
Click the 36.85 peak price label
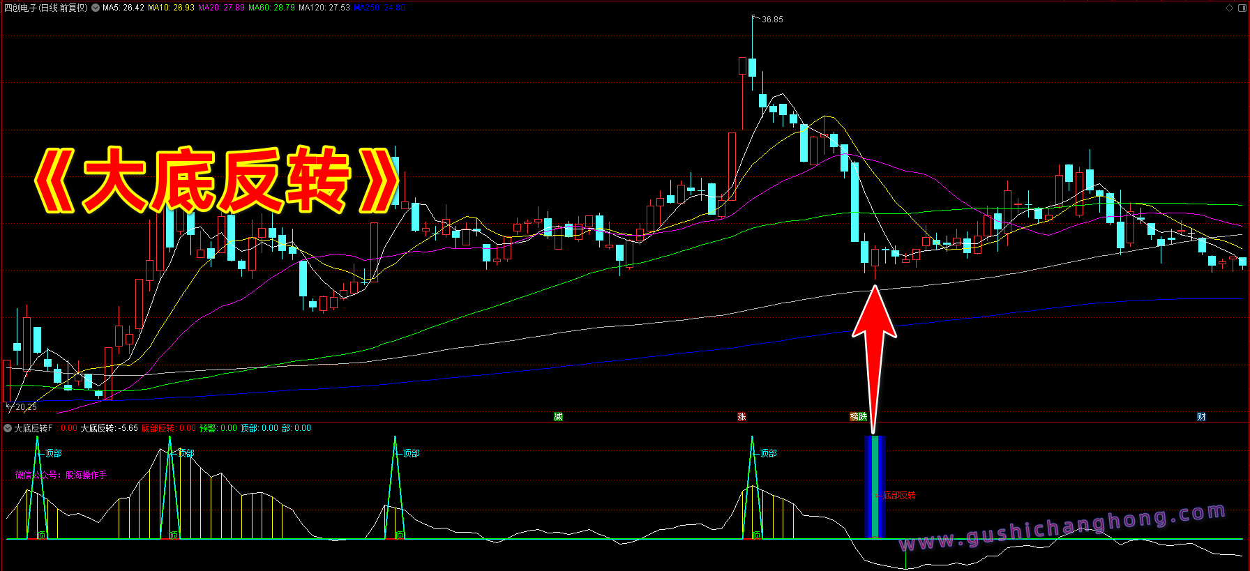pos(772,20)
